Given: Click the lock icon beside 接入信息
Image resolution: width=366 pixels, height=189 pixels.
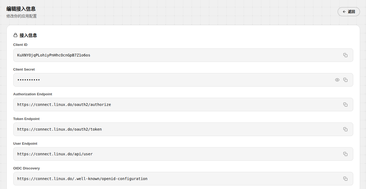Looking at the screenshot, I should [15, 35].
